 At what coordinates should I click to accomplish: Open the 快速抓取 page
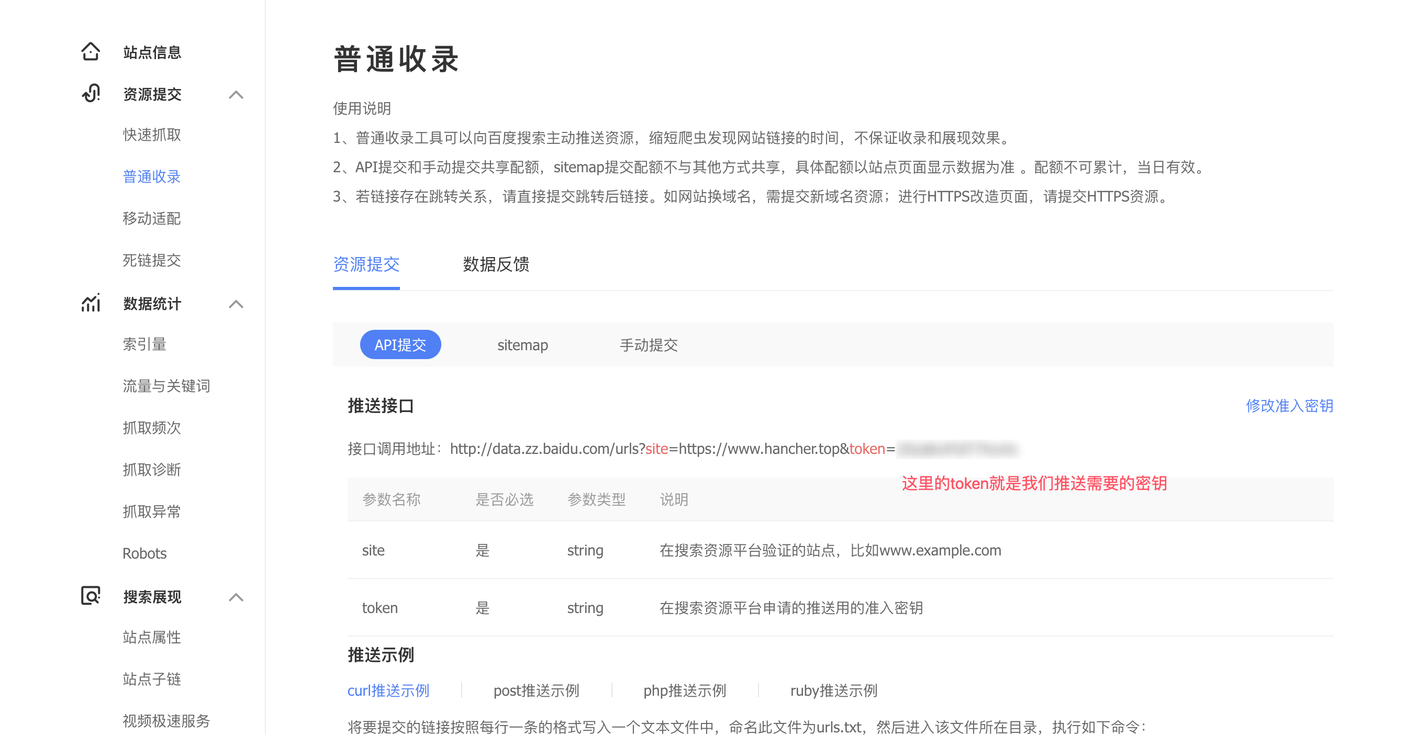tap(152, 135)
